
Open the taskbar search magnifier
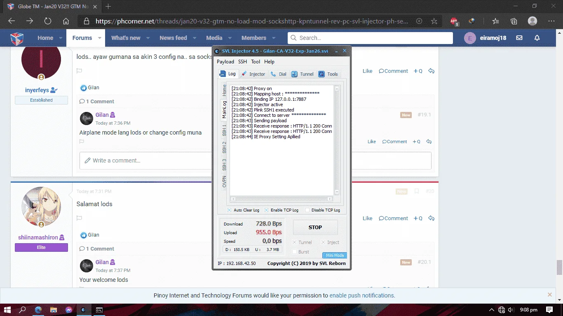pos(23,309)
